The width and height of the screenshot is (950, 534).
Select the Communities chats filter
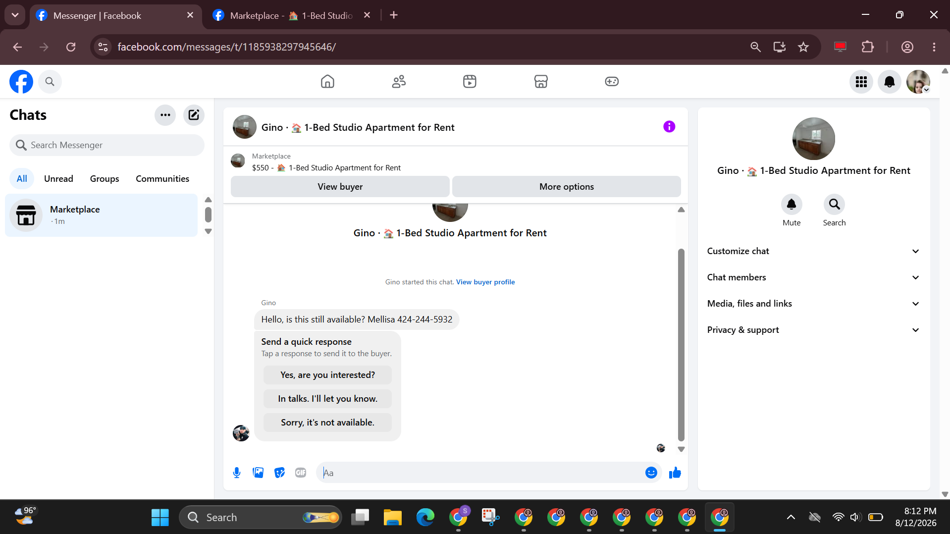tap(162, 179)
